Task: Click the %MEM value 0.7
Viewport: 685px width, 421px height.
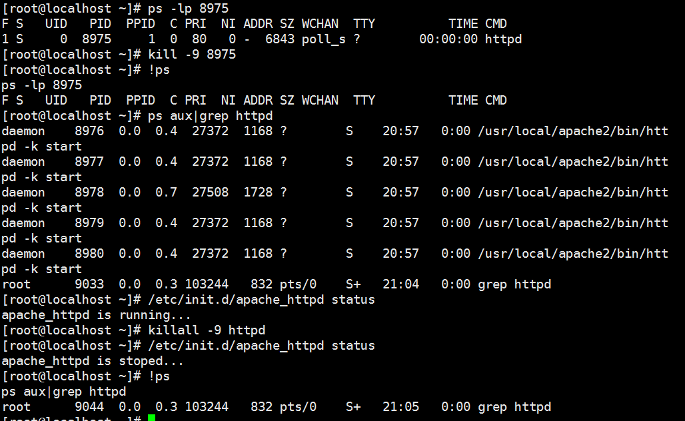Action: click(166, 192)
